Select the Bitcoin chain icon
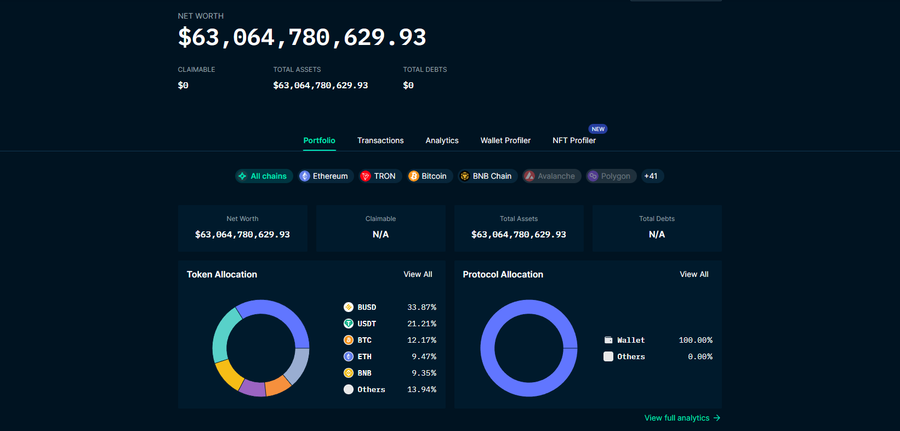 (x=414, y=176)
